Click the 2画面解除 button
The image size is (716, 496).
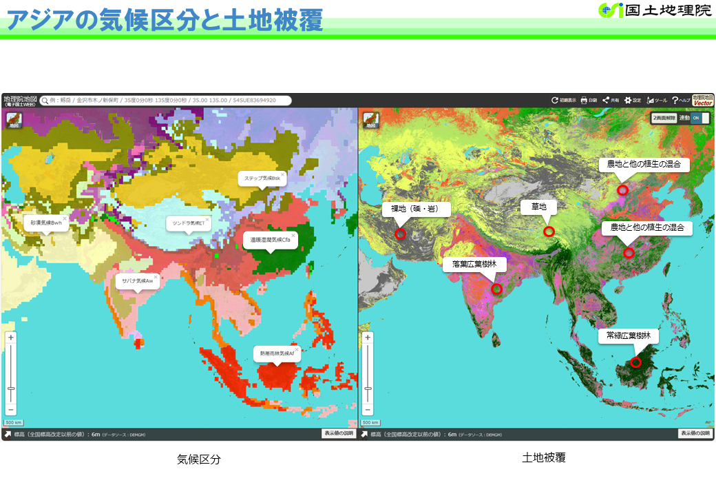[664, 118]
